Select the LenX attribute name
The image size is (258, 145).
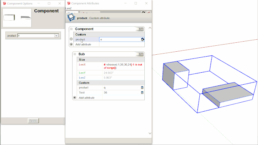(x=82, y=64)
